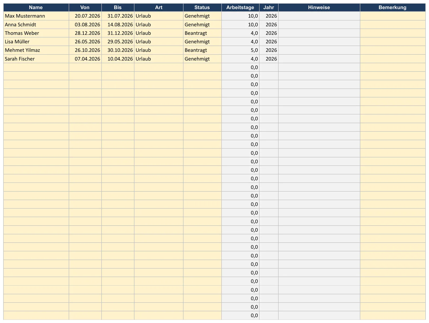Click Lisa Müller's Urlaub type cell
429x323 pixels.
[x=159, y=42]
